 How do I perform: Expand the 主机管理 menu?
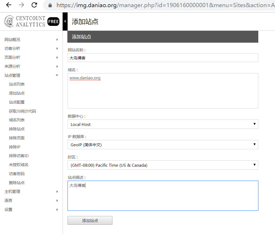[31, 192]
